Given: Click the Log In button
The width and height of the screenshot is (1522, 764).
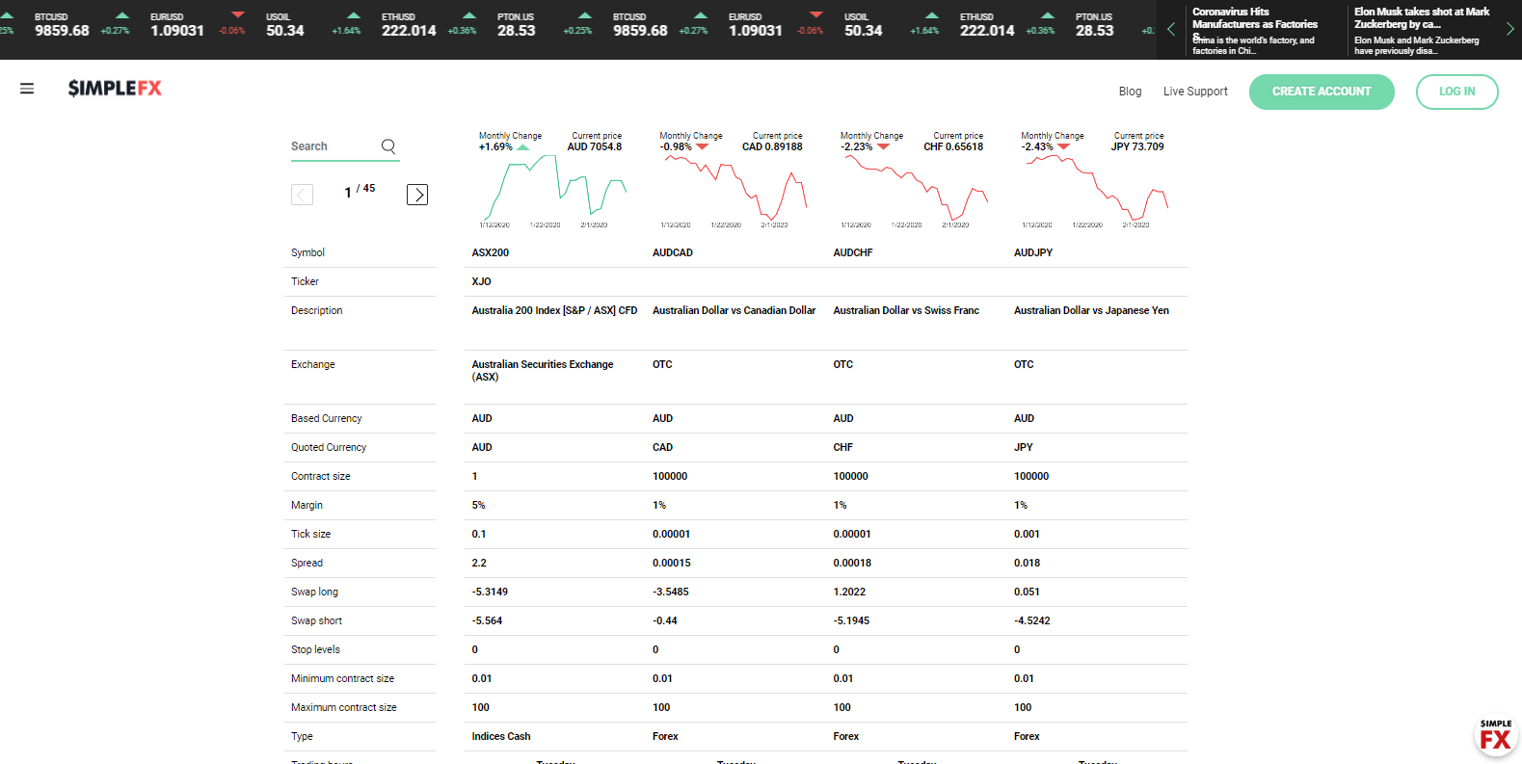Looking at the screenshot, I should [x=1456, y=92].
